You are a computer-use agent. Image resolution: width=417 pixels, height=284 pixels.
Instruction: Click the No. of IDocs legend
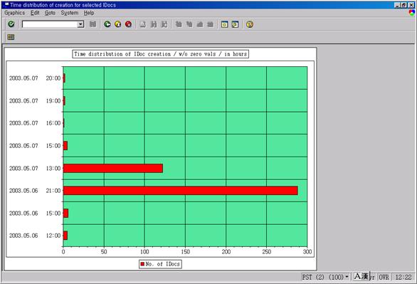point(160,264)
